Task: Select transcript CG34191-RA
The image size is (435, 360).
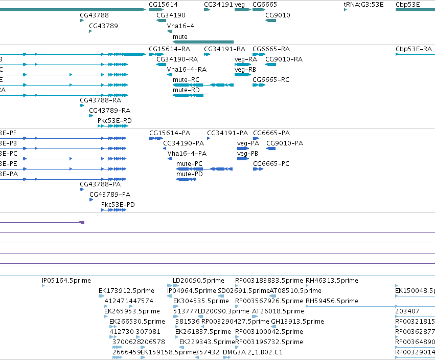Action: pyautogui.click(x=225, y=49)
